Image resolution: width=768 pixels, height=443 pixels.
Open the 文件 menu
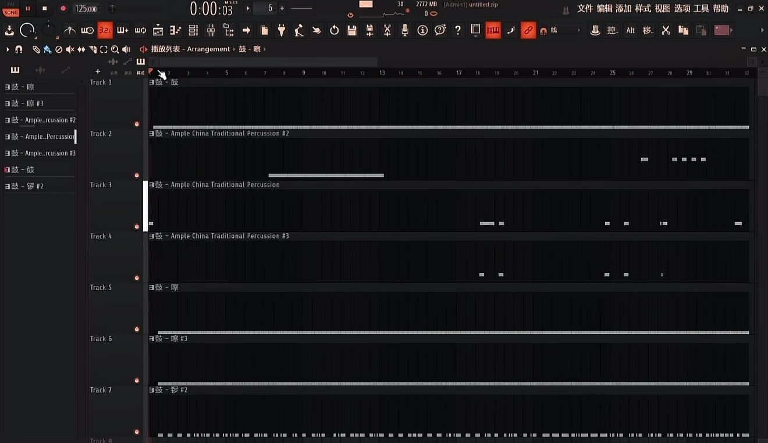[x=585, y=9]
